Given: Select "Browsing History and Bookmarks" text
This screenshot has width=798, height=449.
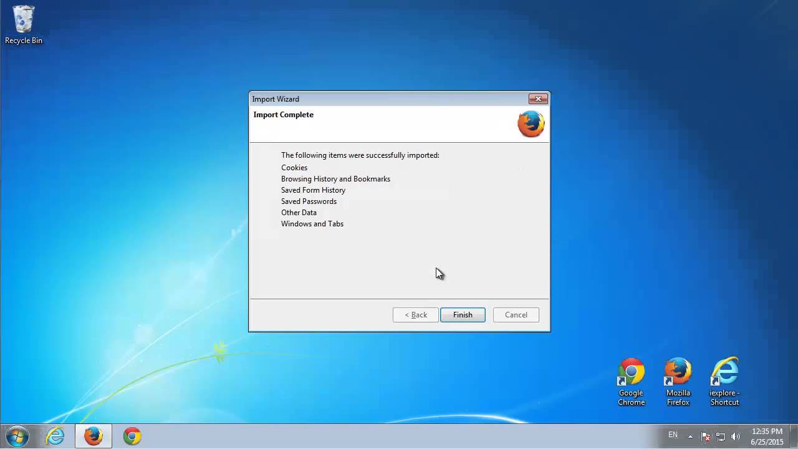Looking at the screenshot, I should [335, 179].
